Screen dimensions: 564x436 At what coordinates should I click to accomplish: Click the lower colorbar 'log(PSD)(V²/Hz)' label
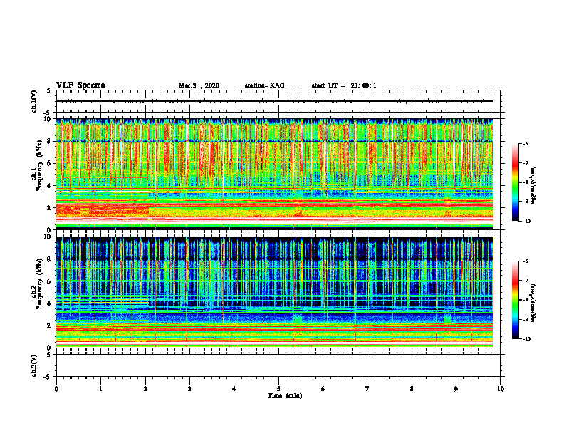pos(534,303)
